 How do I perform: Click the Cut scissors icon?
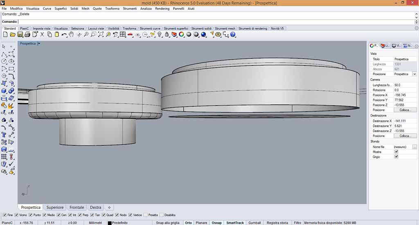coord(42,34)
